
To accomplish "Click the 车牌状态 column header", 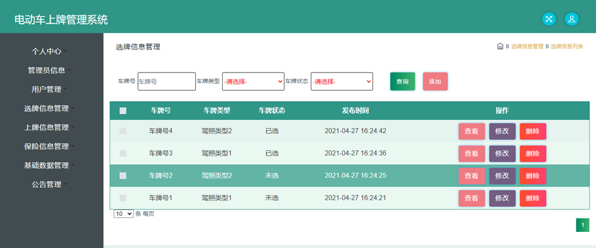I will pos(272,111).
